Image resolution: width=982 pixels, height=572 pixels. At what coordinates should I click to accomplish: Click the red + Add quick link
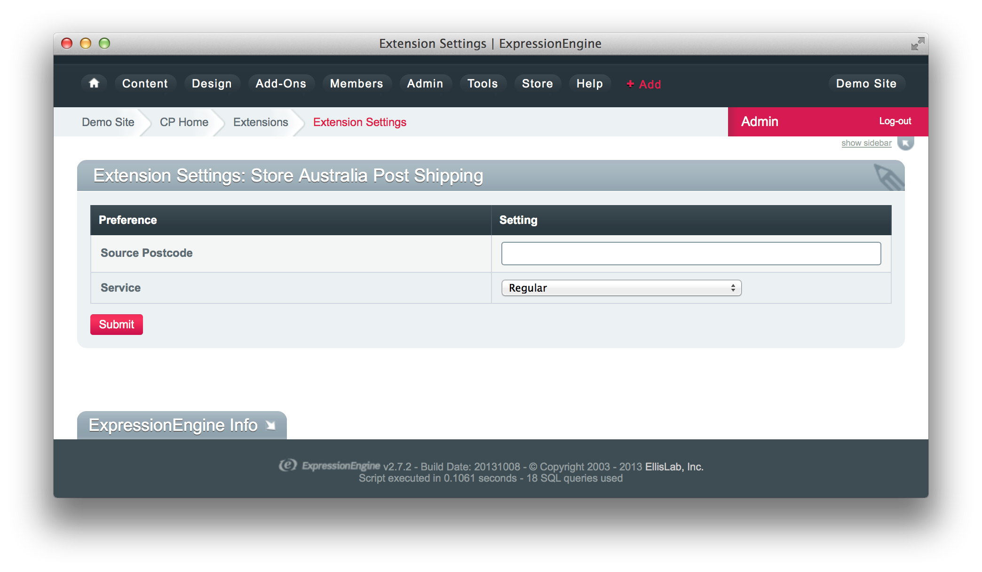644,84
